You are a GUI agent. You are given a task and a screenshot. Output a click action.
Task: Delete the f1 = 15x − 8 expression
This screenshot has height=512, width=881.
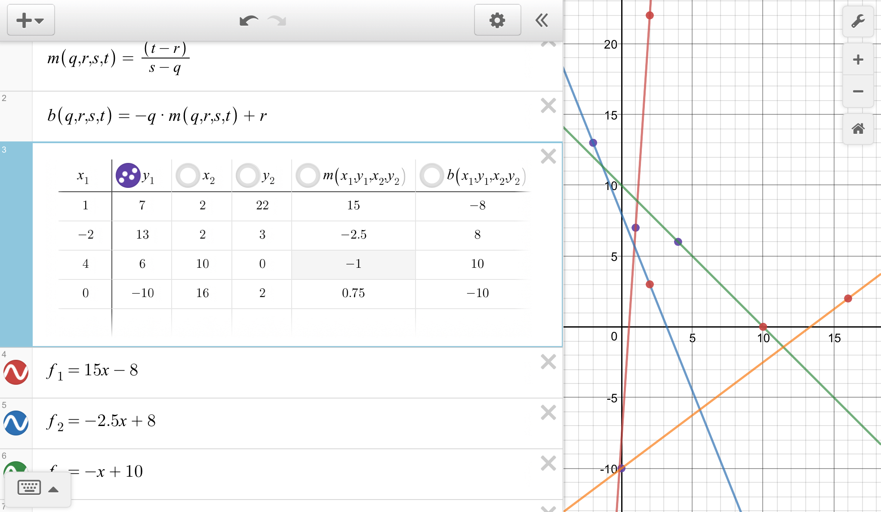pos(548,362)
